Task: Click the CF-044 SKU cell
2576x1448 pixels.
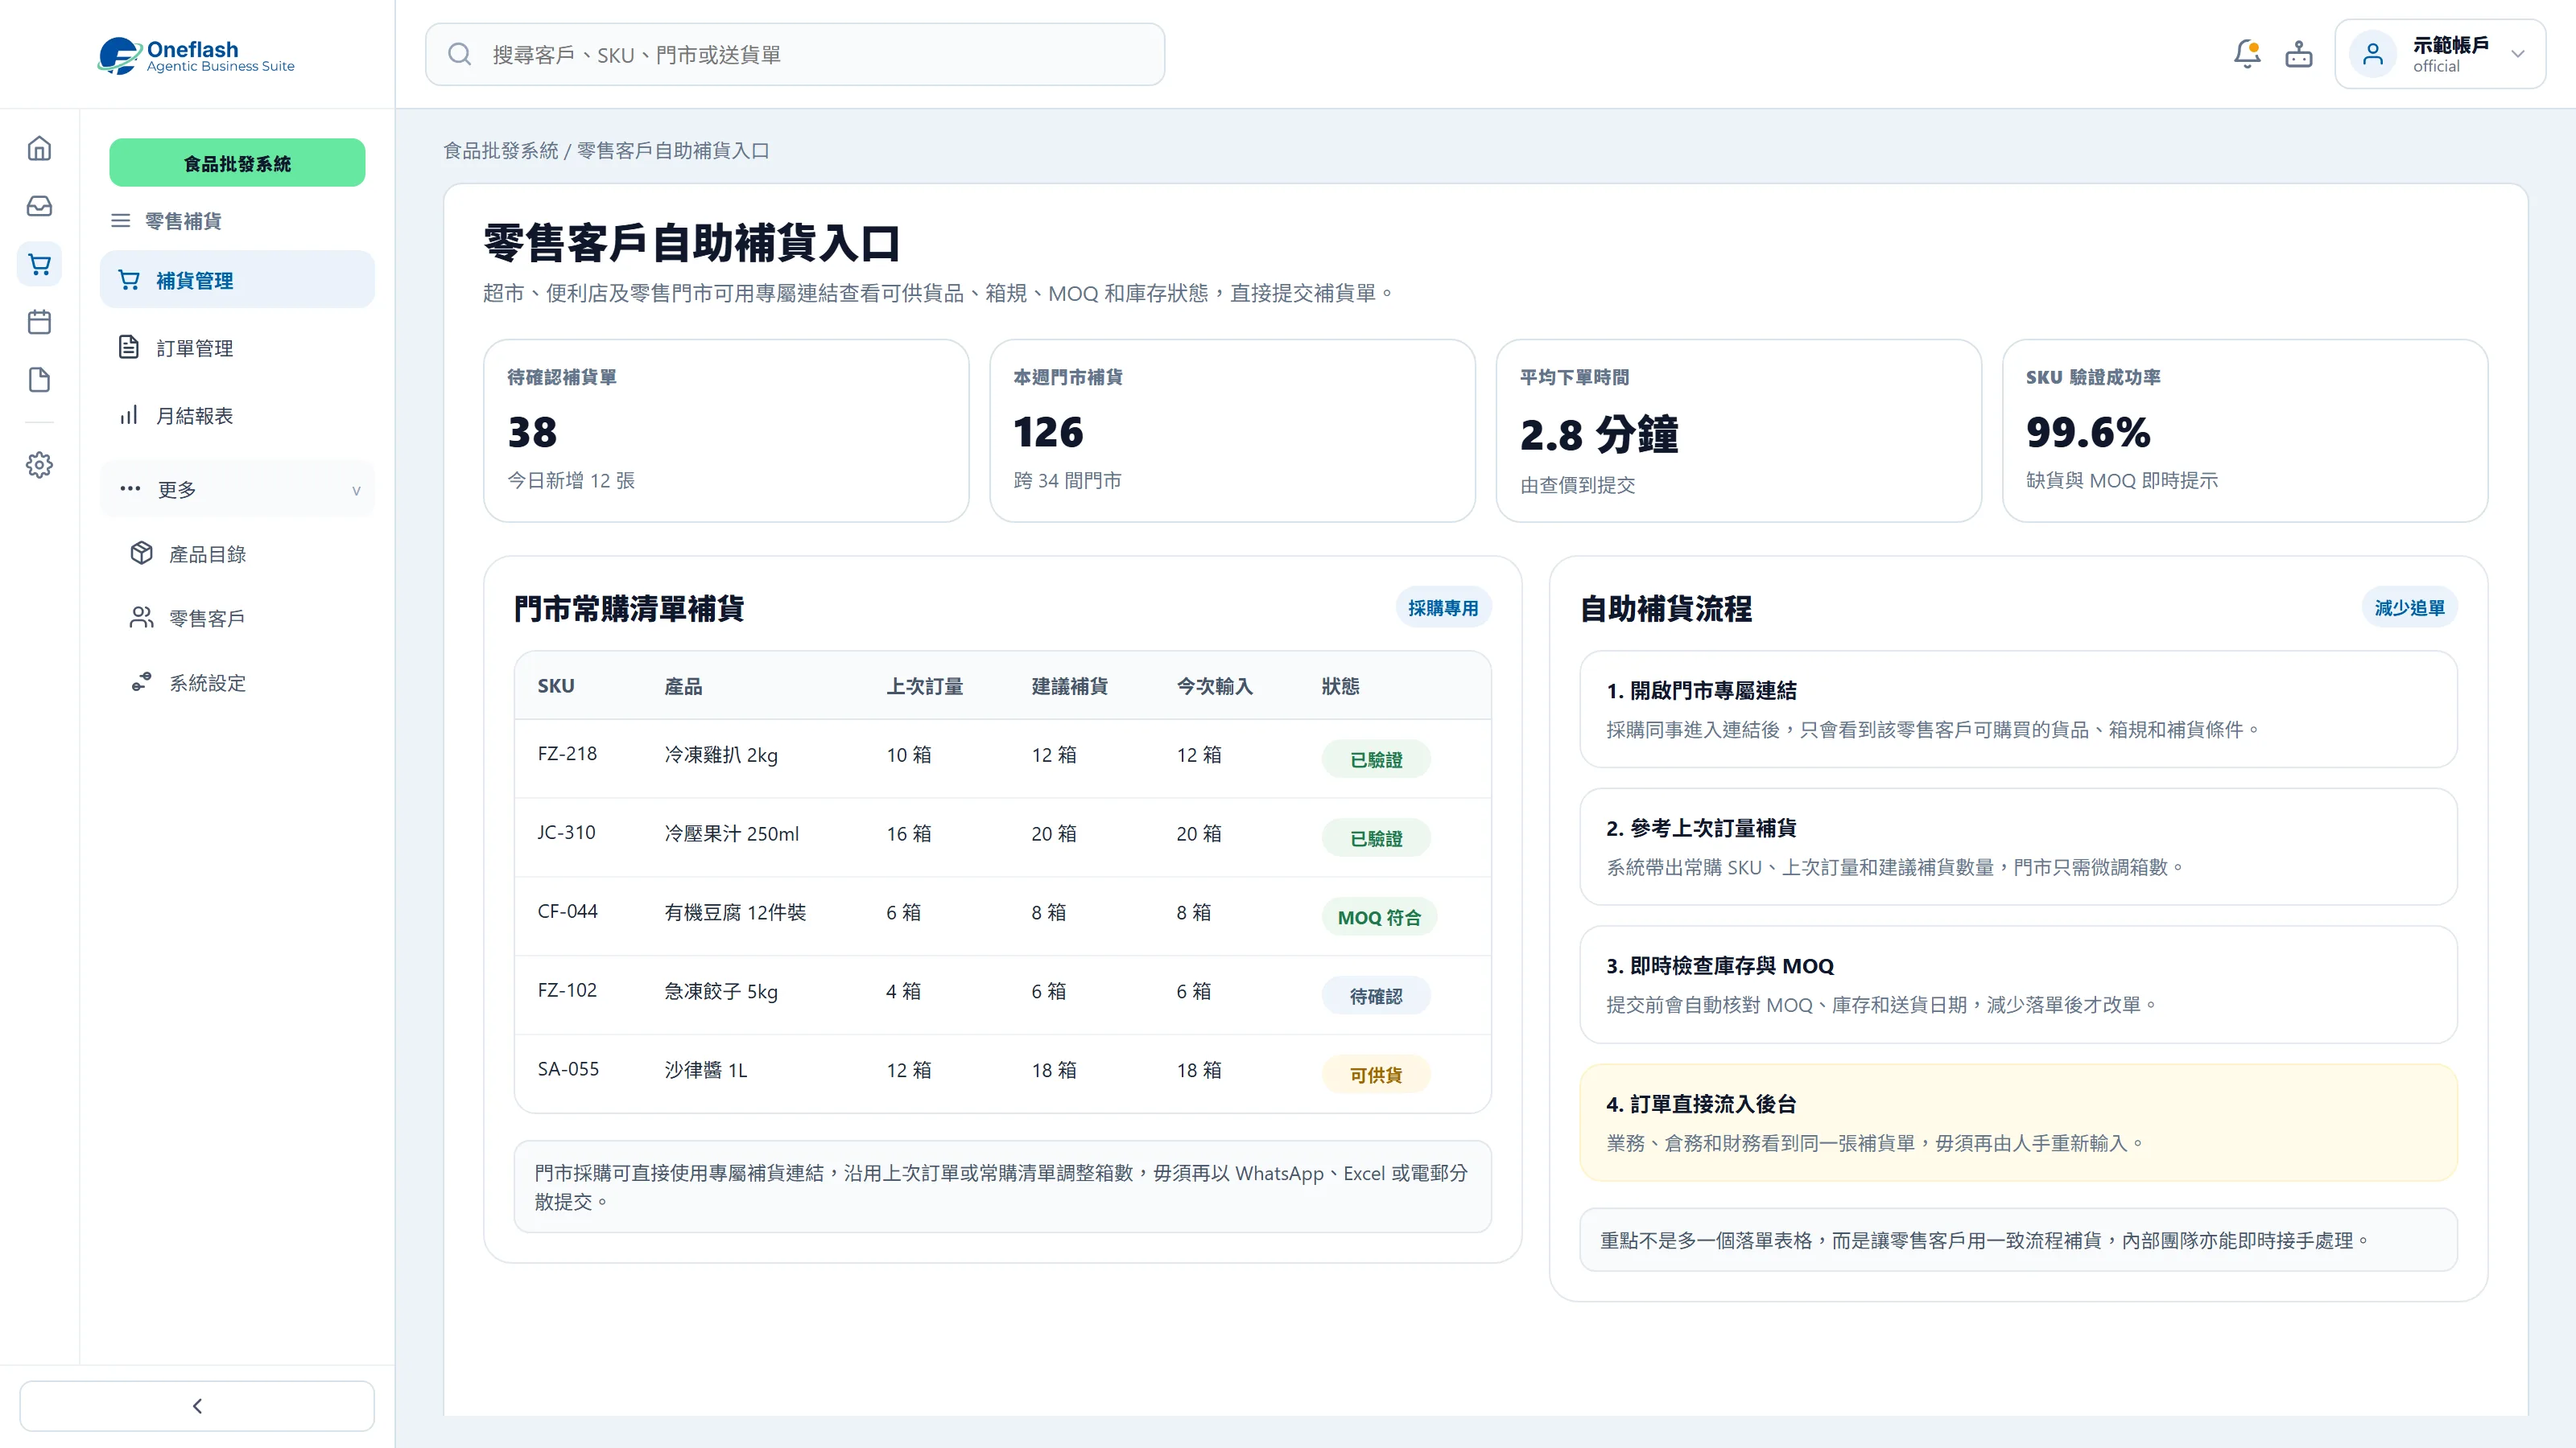Action: (x=567, y=911)
